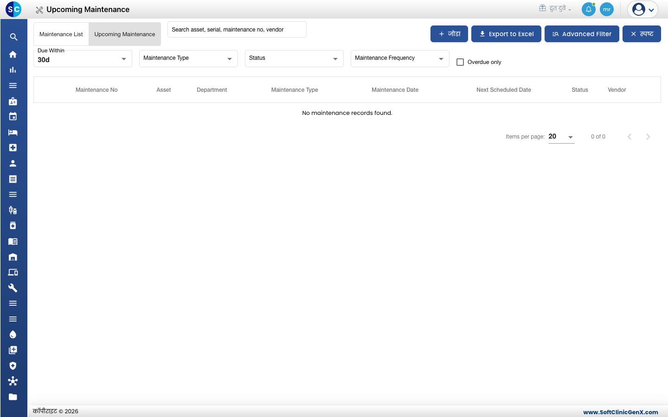Click the स्पष्ट clear button
Image resolution: width=668 pixels, height=417 pixels.
coord(642,34)
